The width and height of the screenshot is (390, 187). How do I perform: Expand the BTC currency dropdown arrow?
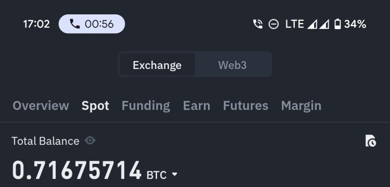coord(175,174)
